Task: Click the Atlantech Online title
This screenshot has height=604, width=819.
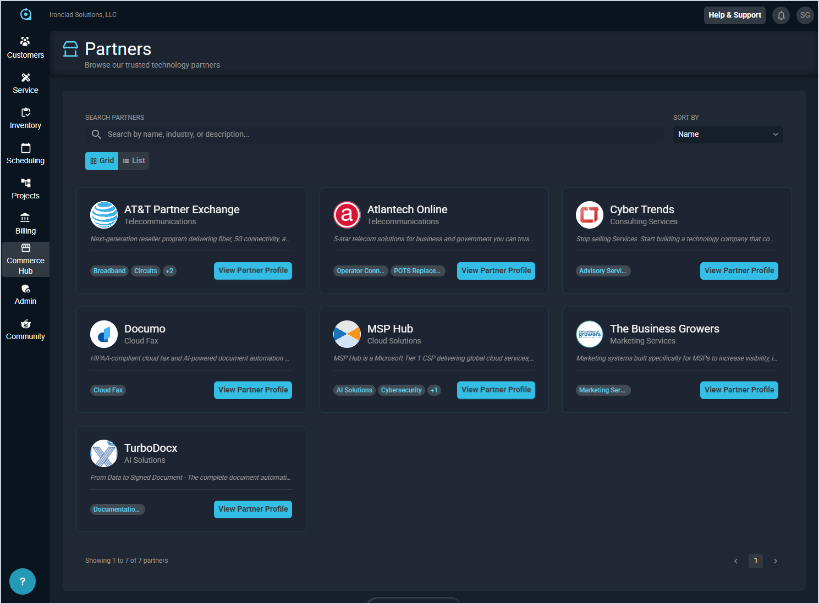Action: pyautogui.click(x=408, y=209)
